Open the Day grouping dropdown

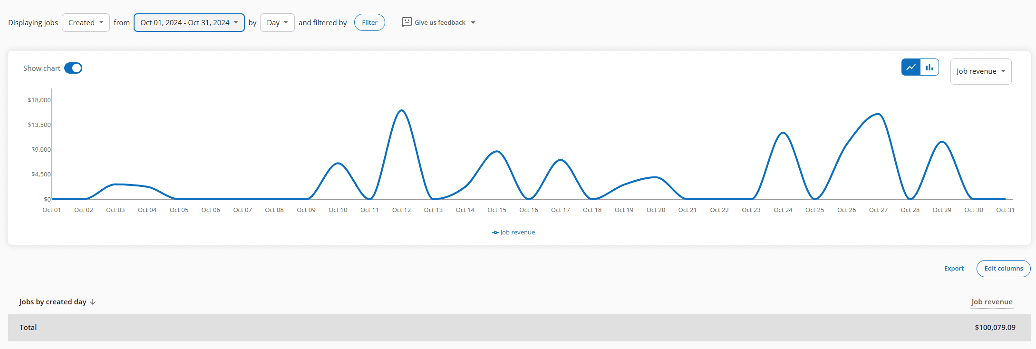point(277,22)
